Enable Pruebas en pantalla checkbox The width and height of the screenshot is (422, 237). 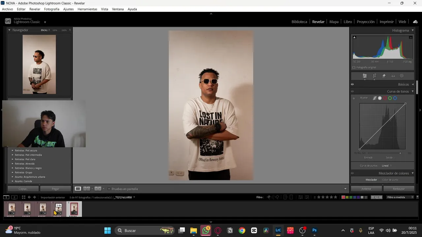(109, 189)
